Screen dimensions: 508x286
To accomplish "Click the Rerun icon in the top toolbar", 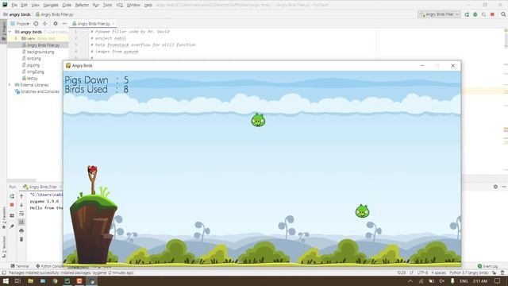I will (x=467, y=14).
